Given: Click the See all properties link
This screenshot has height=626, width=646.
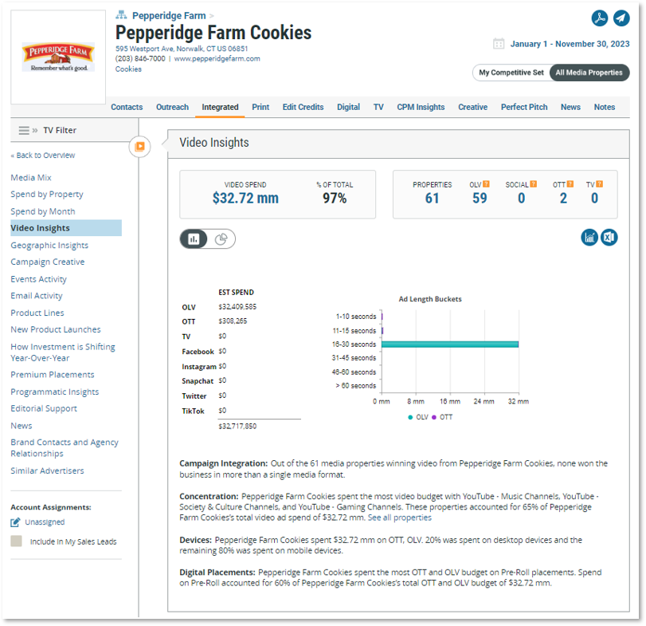Looking at the screenshot, I should point(400,518).
